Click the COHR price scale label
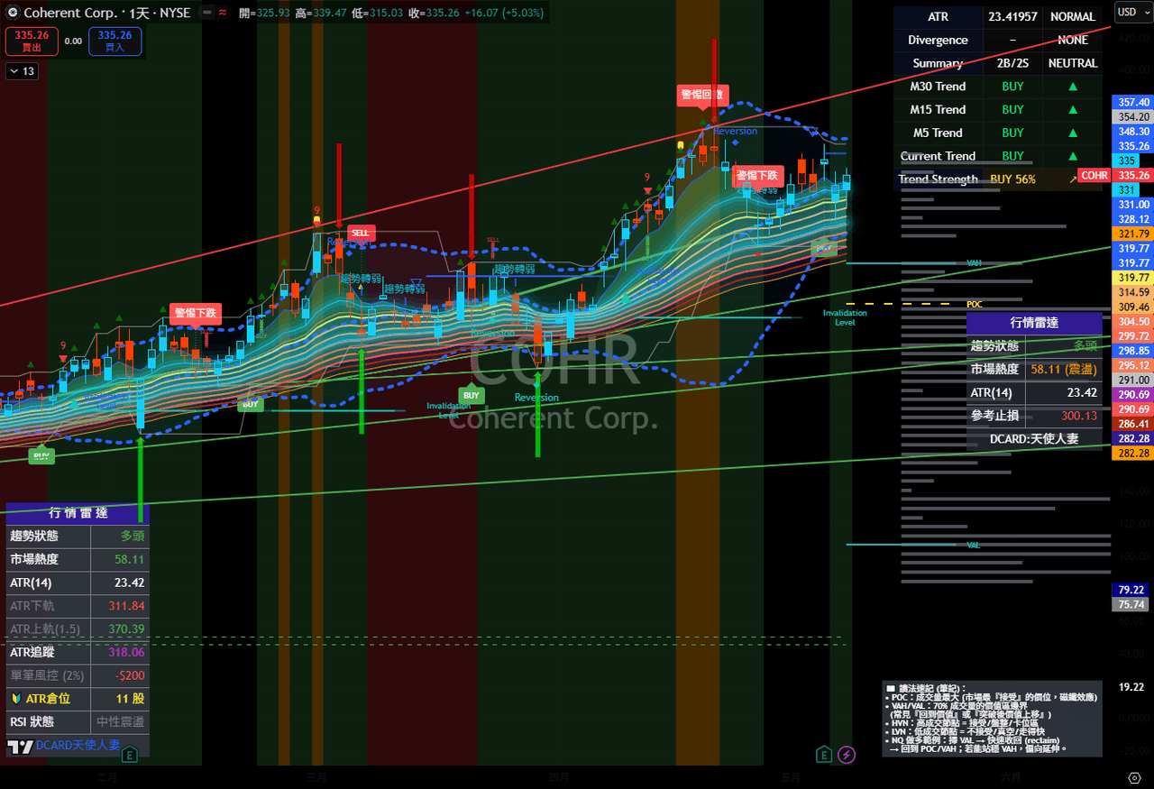 pyautogui.click(x=1094, y=176)
